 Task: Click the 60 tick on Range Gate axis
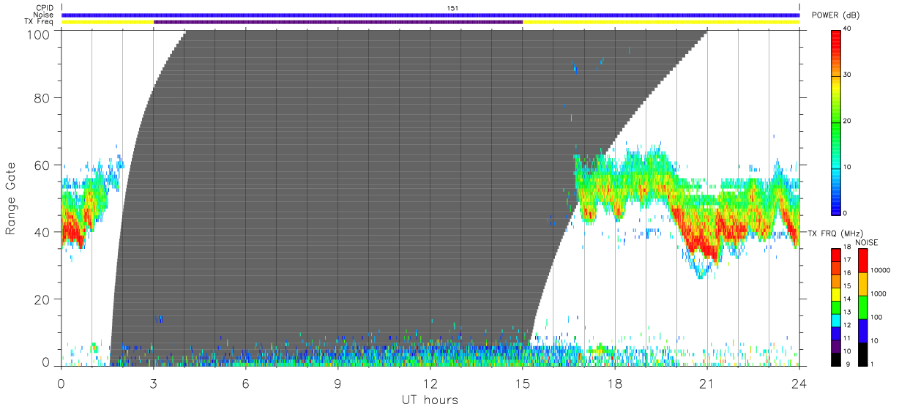tap(42, 165)
